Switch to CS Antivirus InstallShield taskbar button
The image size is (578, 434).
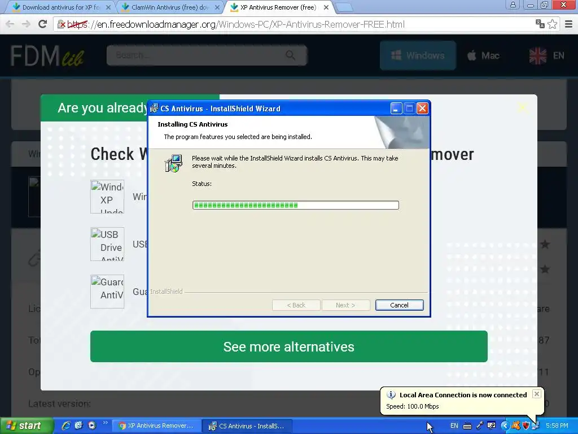tap(248, 426)
